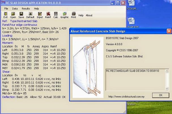Open the File menu

click(6, 9)
